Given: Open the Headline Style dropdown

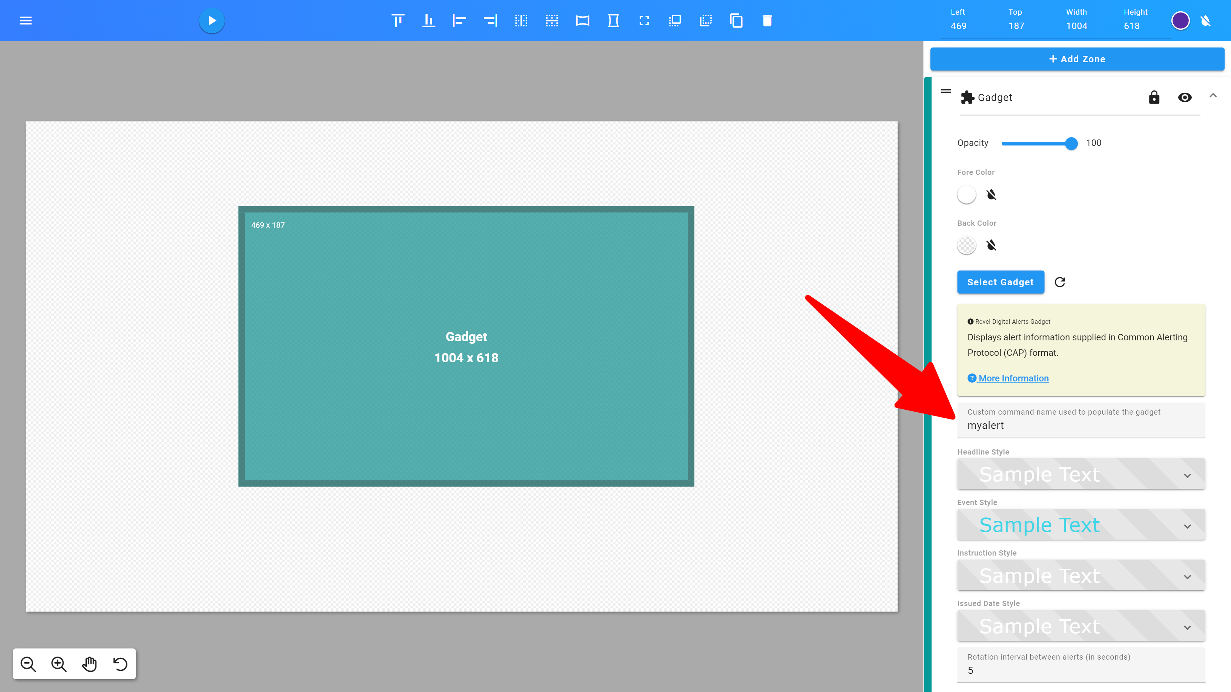Looking at the screenshot, I should [1081, 474].
